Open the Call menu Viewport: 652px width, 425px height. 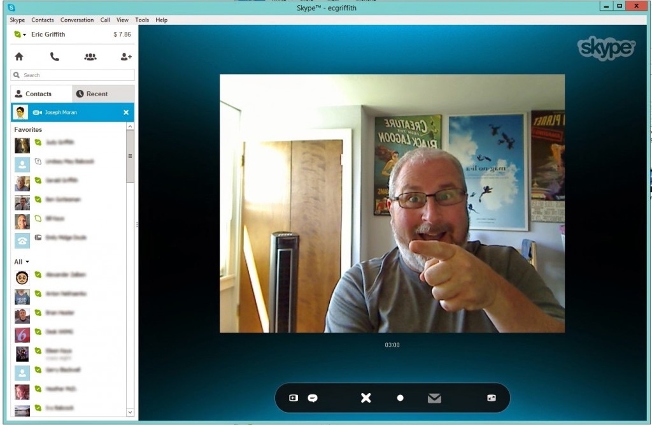(x=105, y=20)
